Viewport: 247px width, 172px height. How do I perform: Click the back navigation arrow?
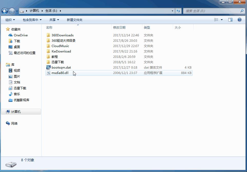[x=4, y=11]
